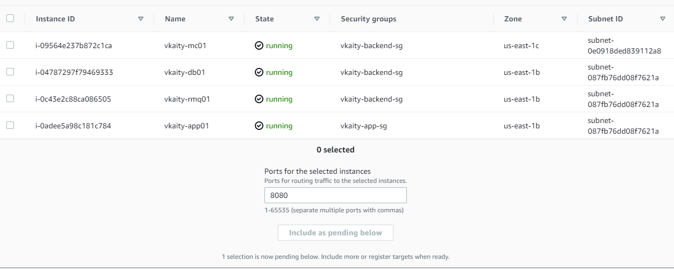
Task: Click running status icon for vkaity-rmq01
Action: pos(259,99)
